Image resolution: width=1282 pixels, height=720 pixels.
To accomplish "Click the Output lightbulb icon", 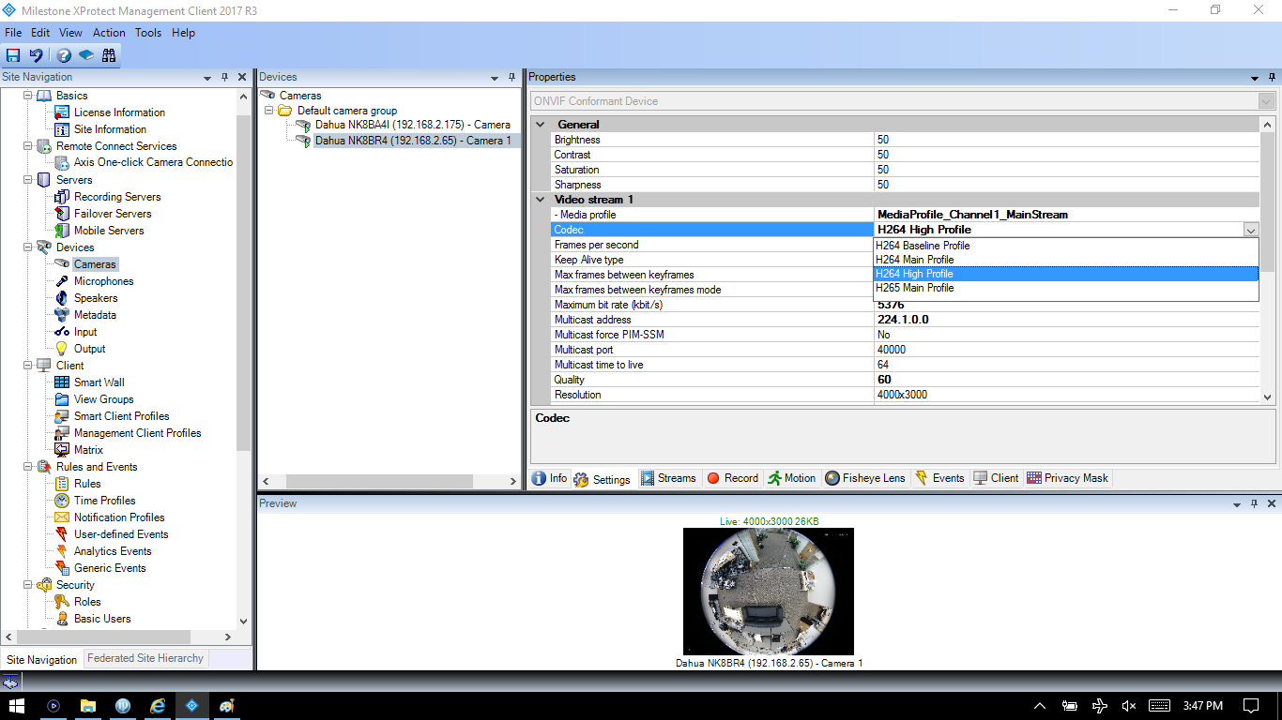I will tap(62, 349).
